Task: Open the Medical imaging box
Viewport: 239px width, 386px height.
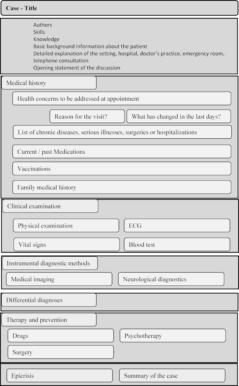Action: [x=59, y=279]
